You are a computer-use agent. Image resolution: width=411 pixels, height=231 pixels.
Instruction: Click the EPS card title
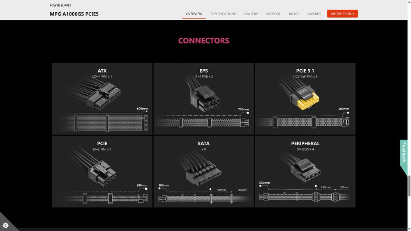click(204, 71)
